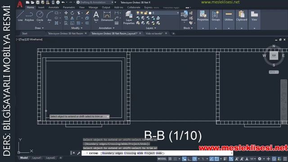Select the Arc tool

click(49, 16)
